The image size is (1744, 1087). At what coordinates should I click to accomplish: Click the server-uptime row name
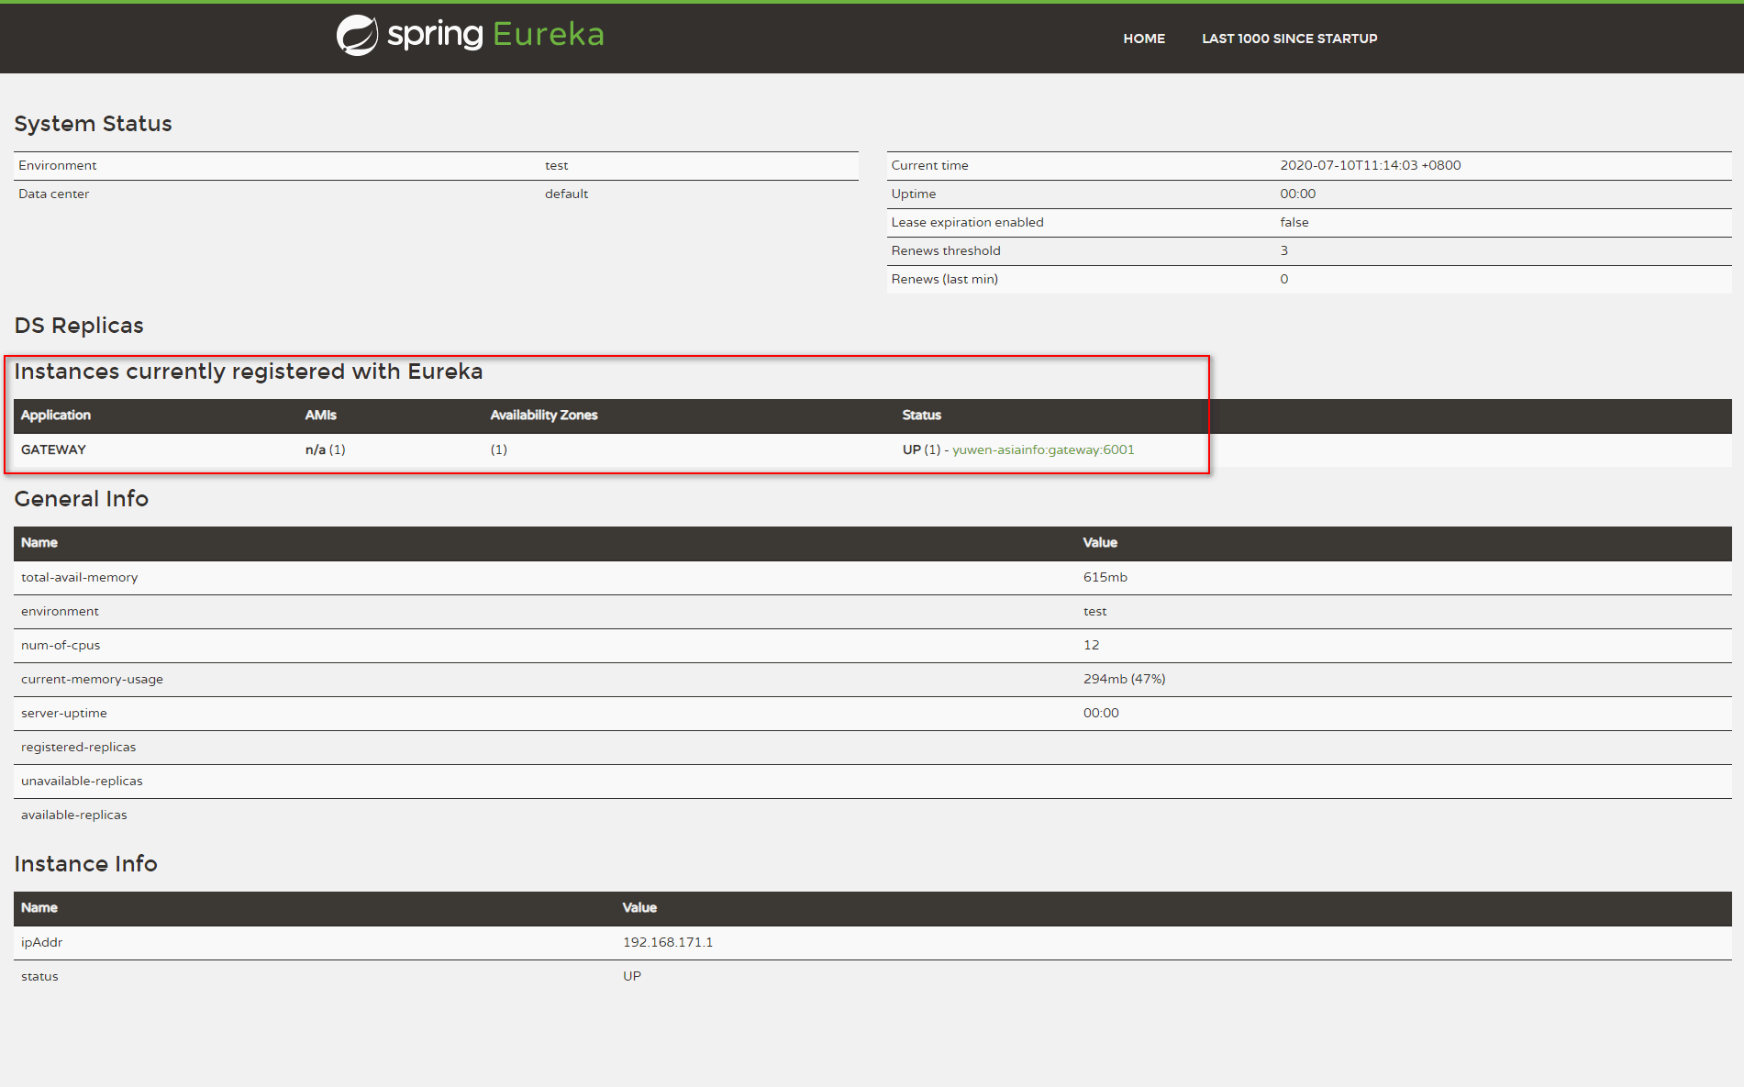coord(64,713)
